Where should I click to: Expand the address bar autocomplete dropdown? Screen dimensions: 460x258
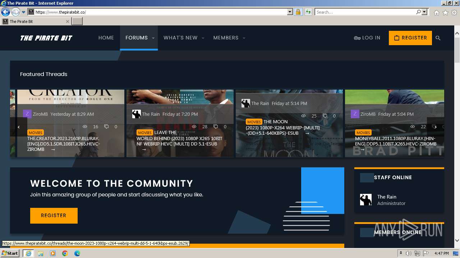click(290, 12)
